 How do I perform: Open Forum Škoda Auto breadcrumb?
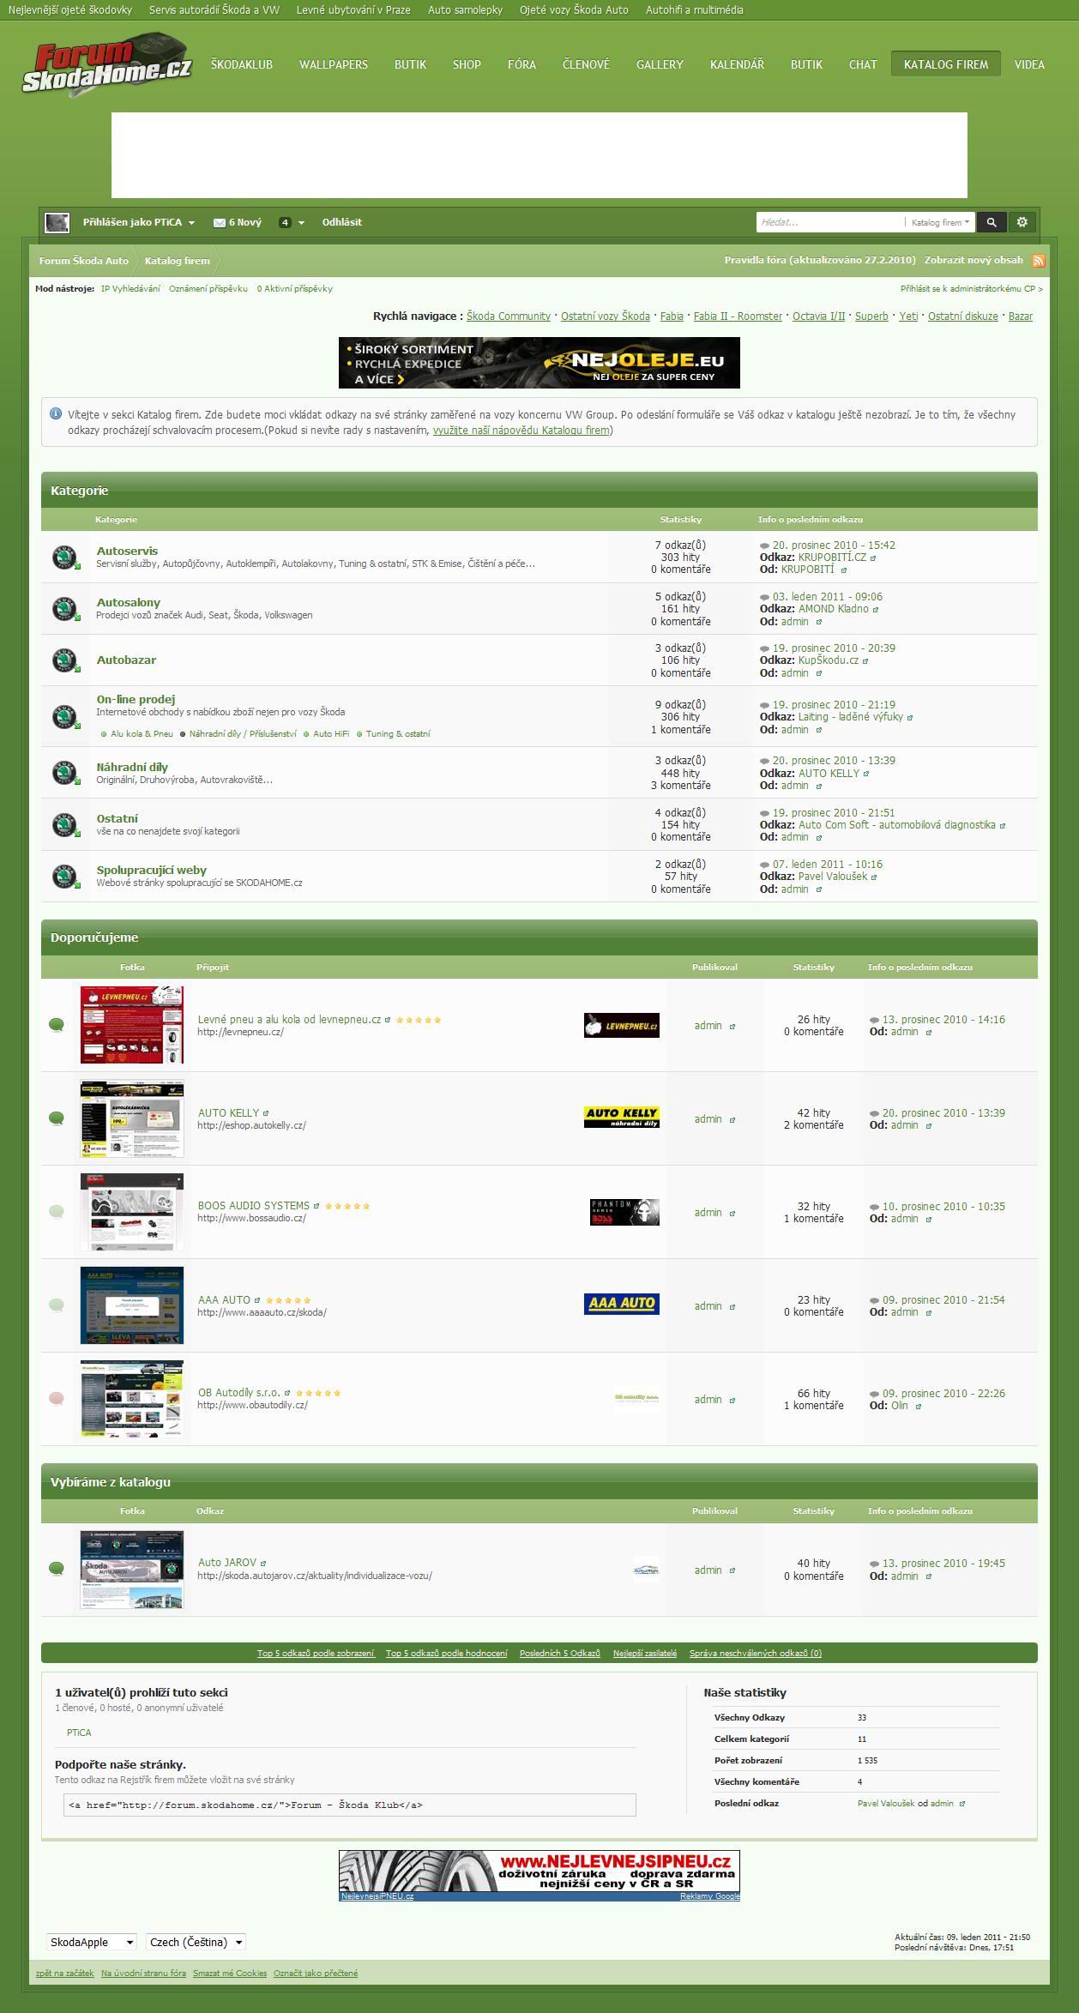tap(84, 261)
